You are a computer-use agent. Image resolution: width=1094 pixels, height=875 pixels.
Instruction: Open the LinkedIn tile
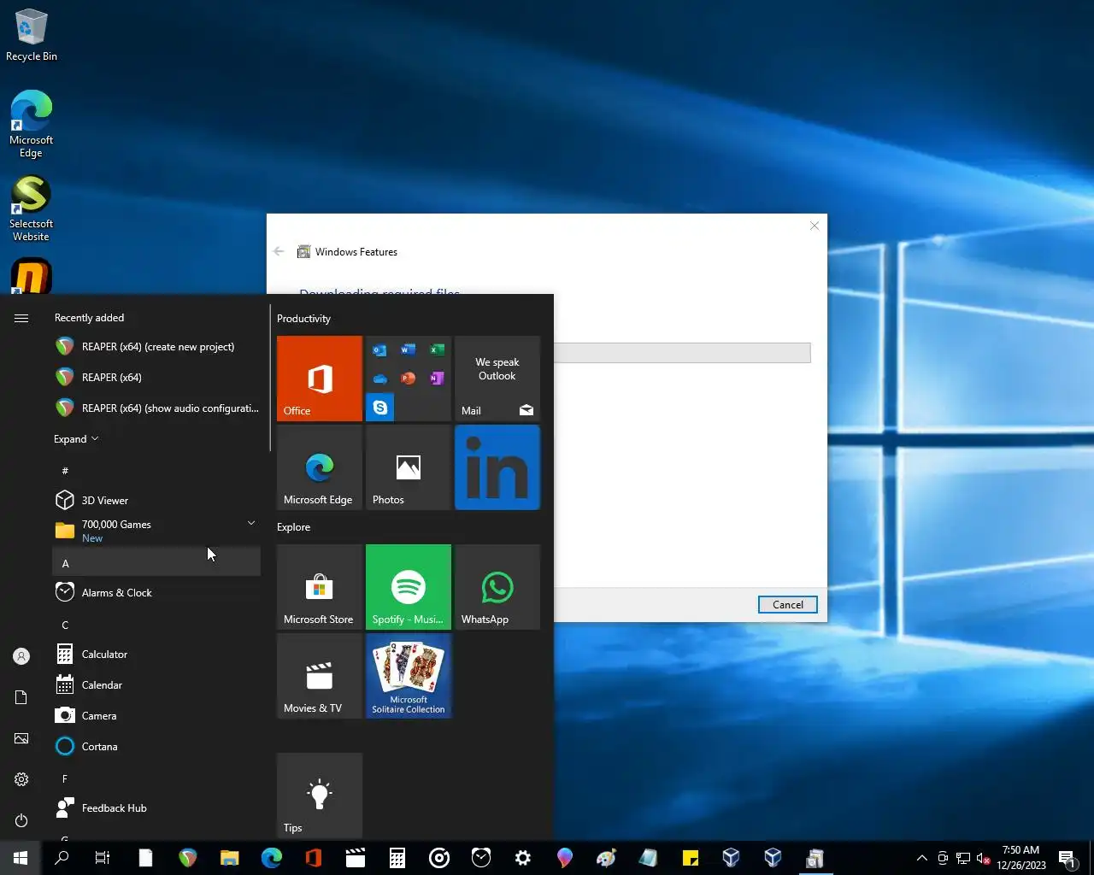point(497,467)
